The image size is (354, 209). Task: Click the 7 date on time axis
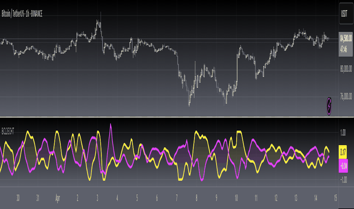coord(177,198)
